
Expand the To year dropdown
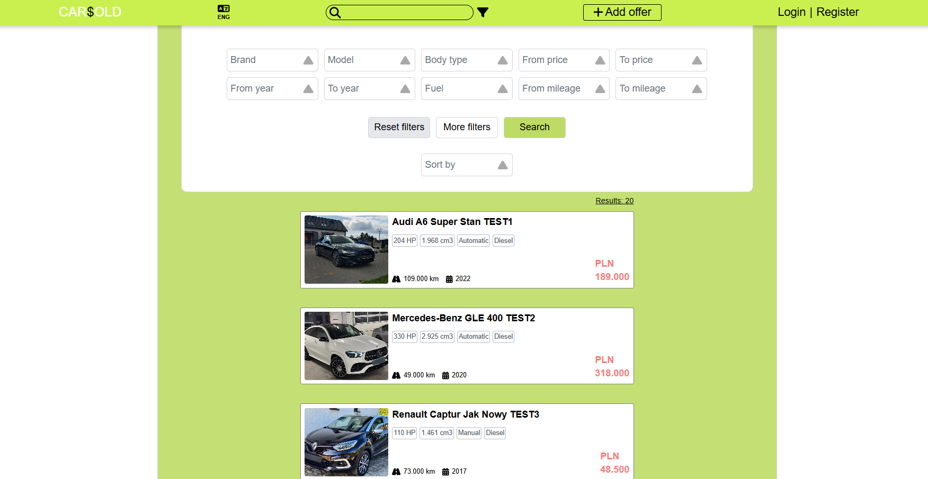coord(369,88)
